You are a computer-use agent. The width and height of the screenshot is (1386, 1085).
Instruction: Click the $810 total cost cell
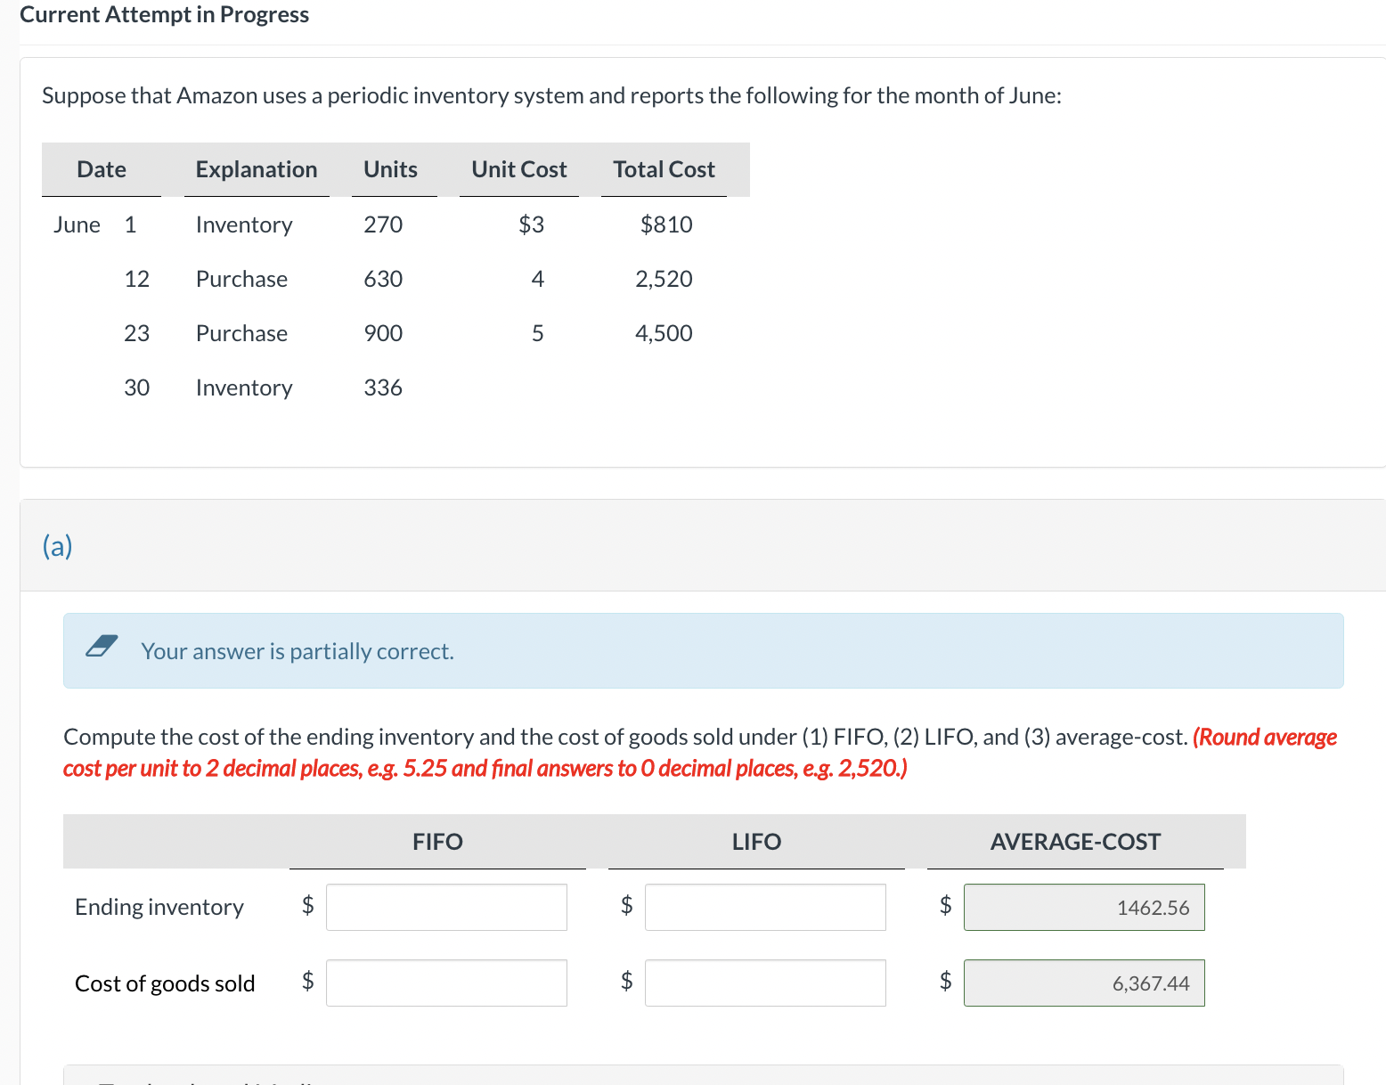click(666, 224)
